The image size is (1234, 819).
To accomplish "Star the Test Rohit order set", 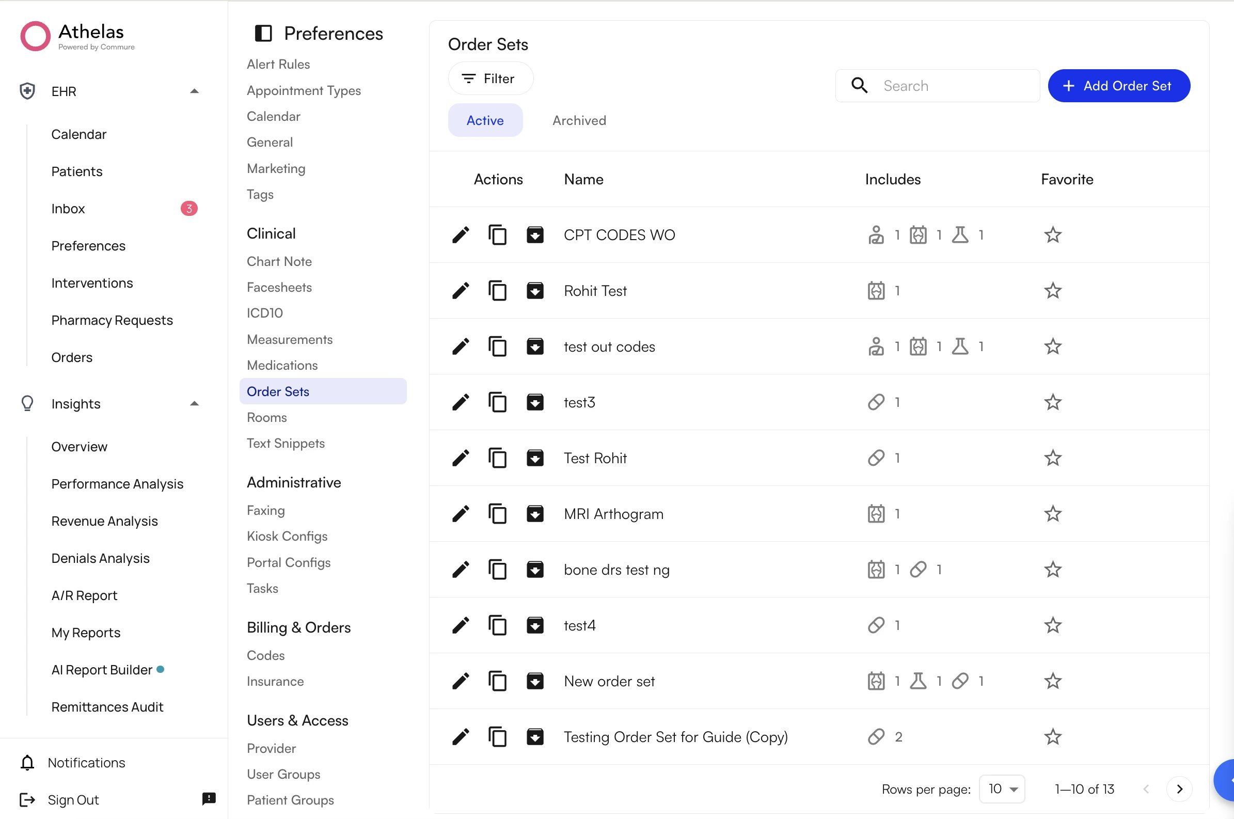I will 1052,458.
